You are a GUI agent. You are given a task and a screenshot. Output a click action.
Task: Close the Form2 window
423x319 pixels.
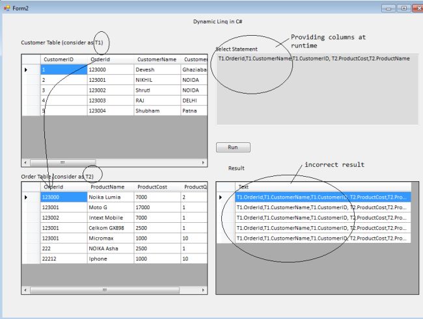tap(418, 8)
